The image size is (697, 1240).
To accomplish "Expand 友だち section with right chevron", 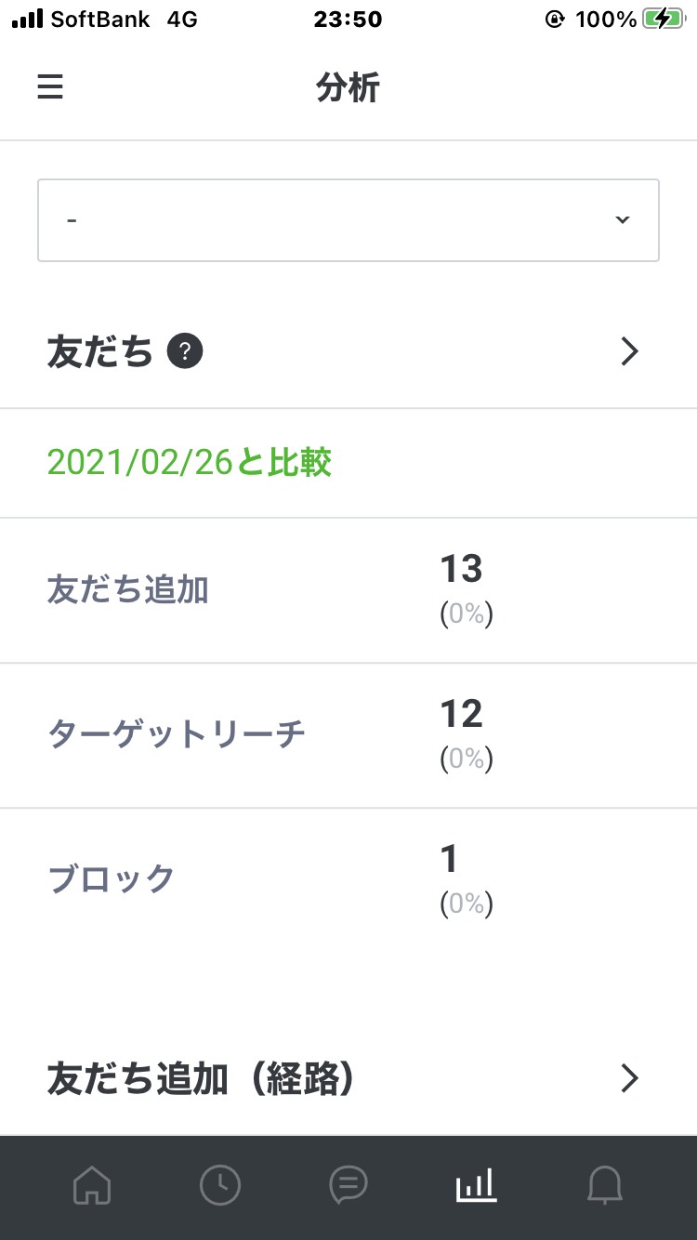I will (x=630, y=351).
